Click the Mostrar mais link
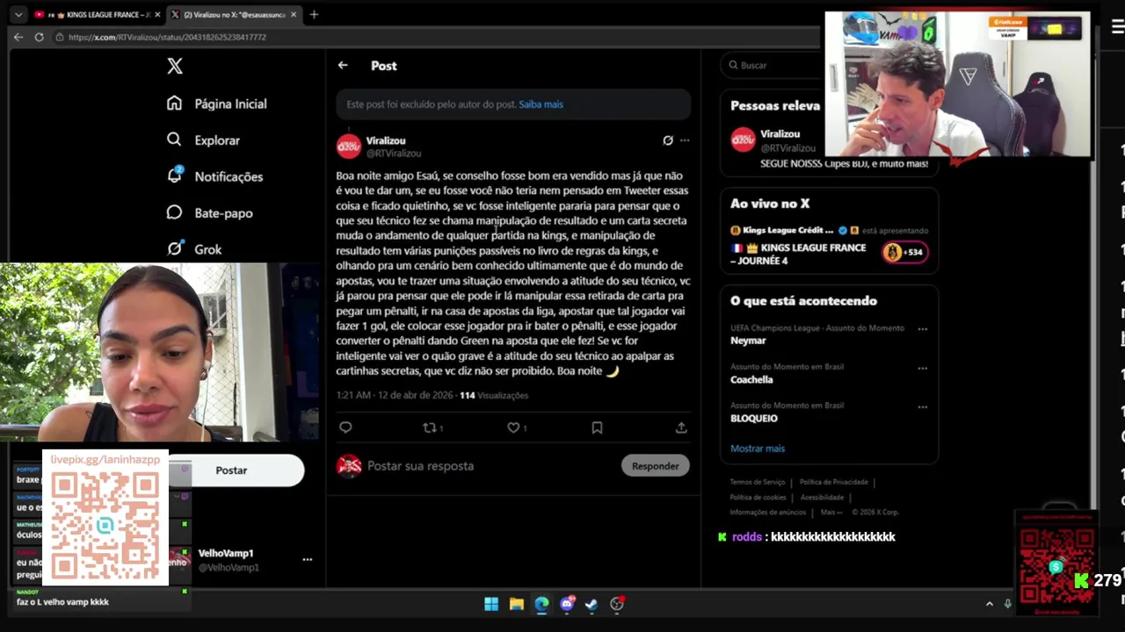 point(758,449)
